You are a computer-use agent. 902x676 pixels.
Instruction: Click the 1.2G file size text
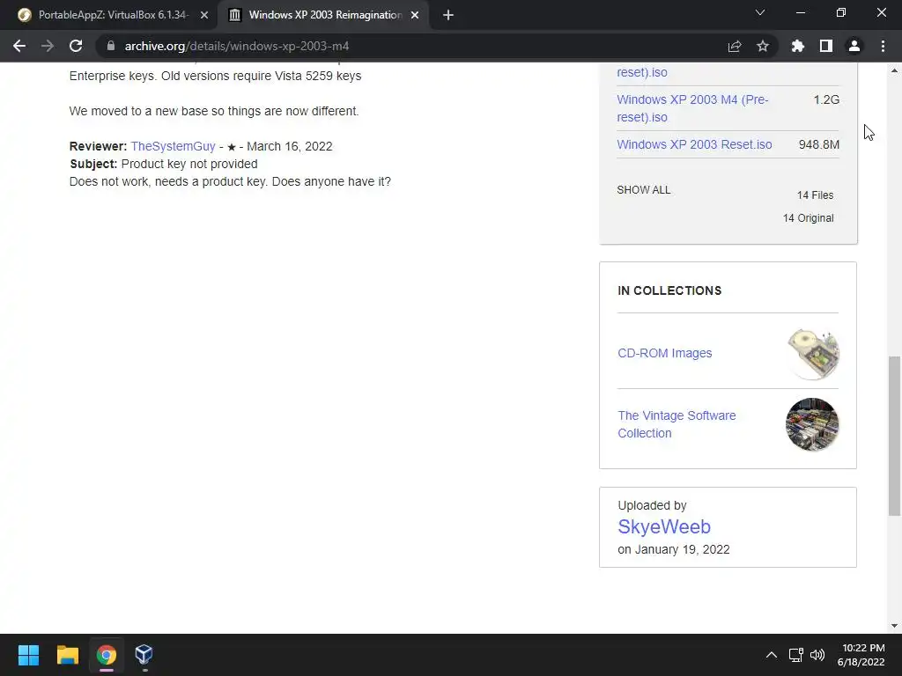(x=826, y=99)
